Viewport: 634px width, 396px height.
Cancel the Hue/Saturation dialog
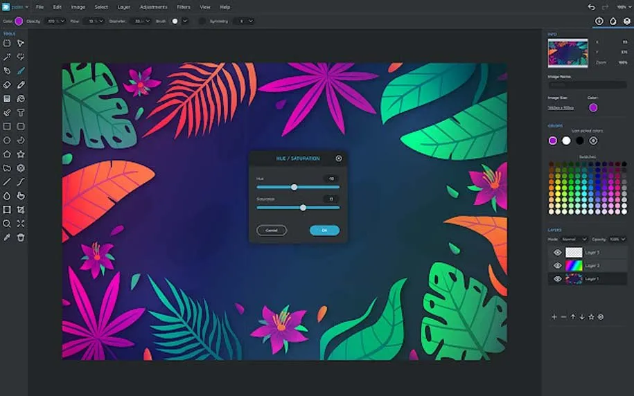pyautogui.click(x=272, y=230)
